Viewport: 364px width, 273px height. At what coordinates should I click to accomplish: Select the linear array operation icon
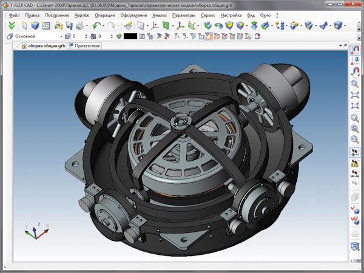point(280,25)
